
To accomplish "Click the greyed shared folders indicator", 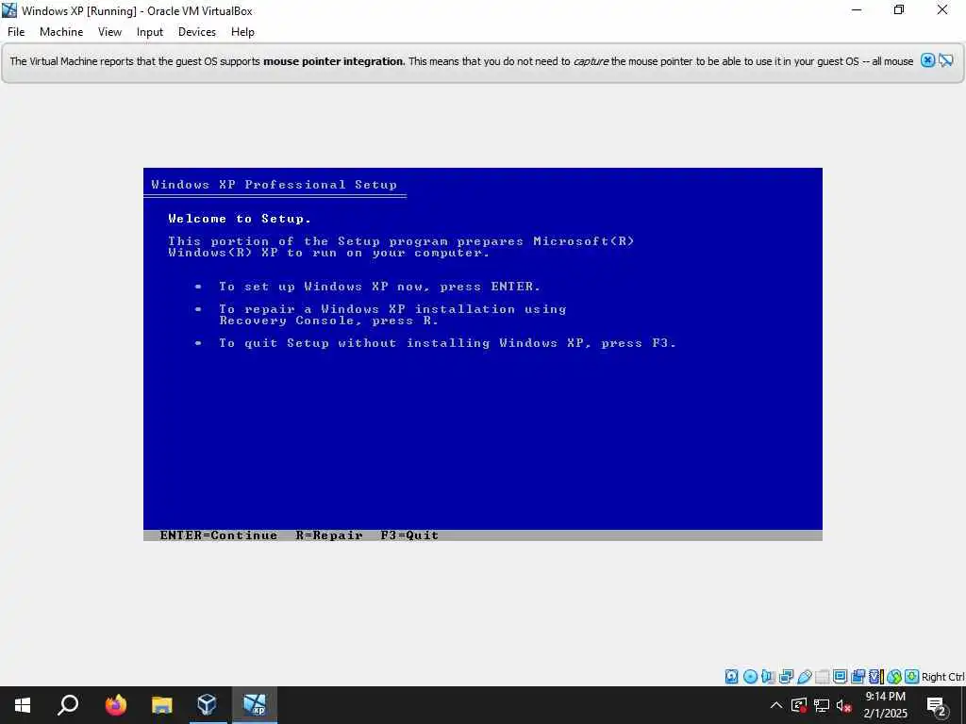I will coord(822,677).
